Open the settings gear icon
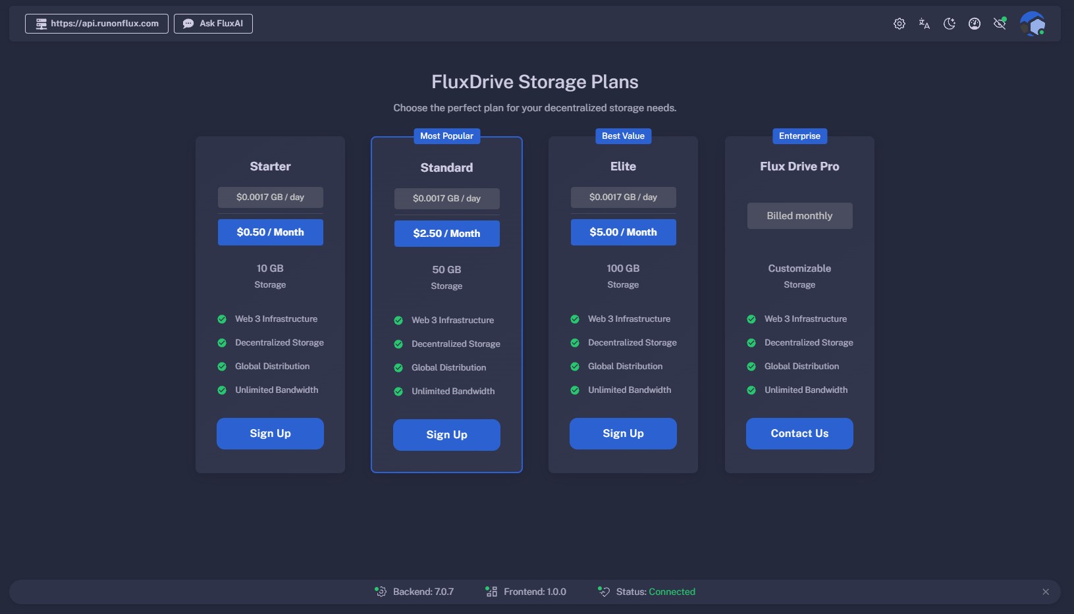 tap(899, 24)
